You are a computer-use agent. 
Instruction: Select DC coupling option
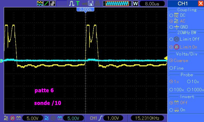171,16
